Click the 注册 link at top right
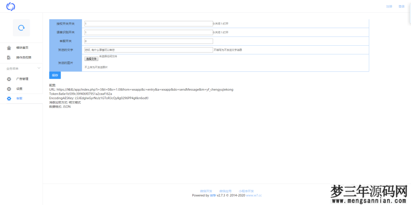The height and width of the screenshot is (205, 411). [x=389, y=6]
